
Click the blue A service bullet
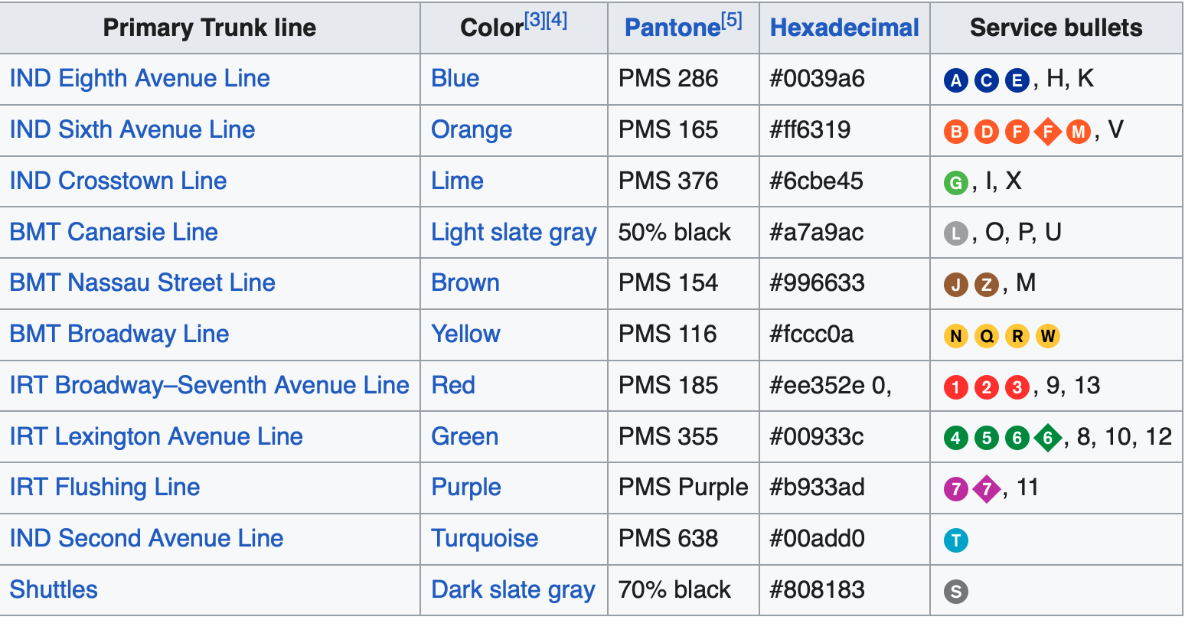[956, 80]
